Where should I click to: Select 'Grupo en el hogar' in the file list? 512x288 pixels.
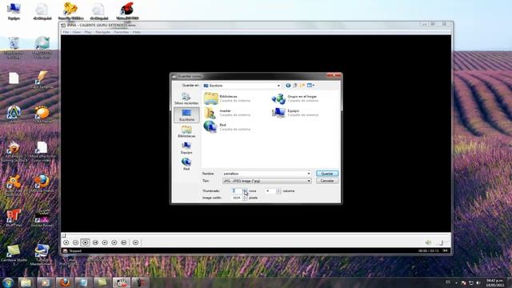point(295,98)
